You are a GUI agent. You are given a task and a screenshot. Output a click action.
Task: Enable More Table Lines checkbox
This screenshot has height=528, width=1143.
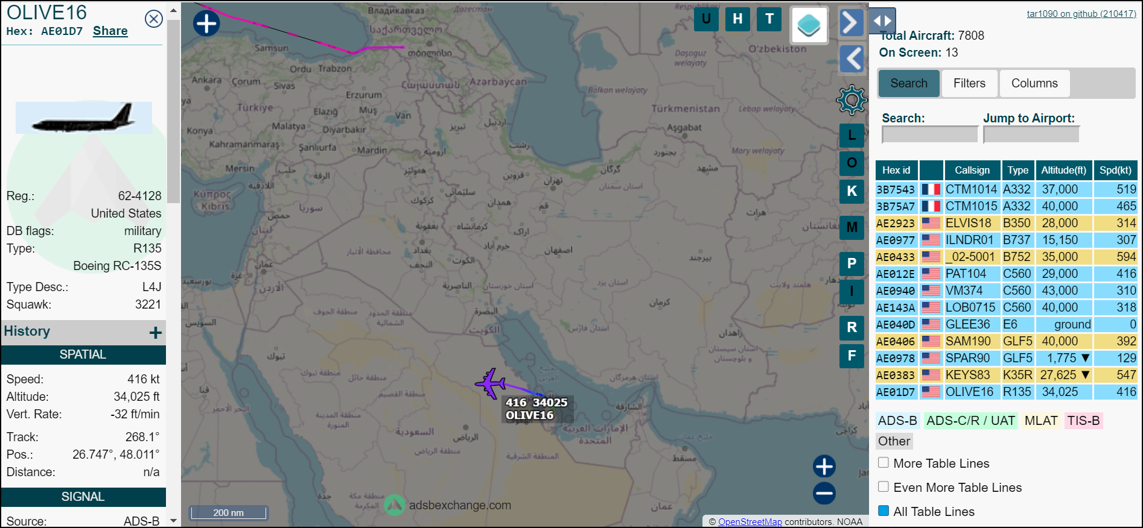884,462
